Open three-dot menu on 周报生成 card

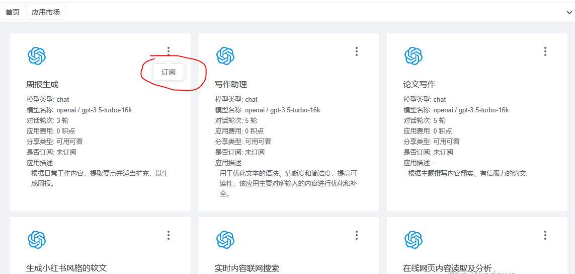[168, 51]
